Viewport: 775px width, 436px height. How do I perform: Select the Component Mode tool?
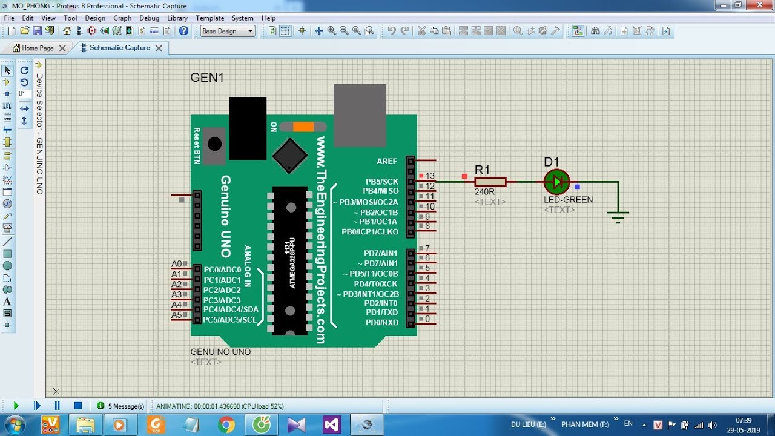click(x=7, y=82)
